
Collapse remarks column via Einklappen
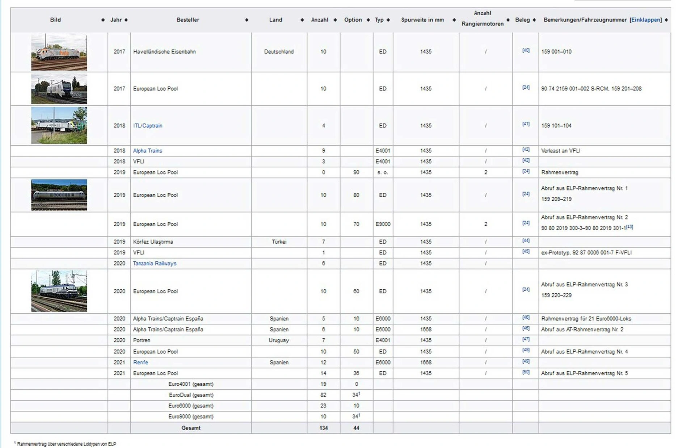pos(645,20)
